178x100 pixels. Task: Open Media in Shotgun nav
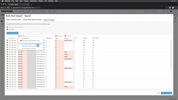(28, 11)
